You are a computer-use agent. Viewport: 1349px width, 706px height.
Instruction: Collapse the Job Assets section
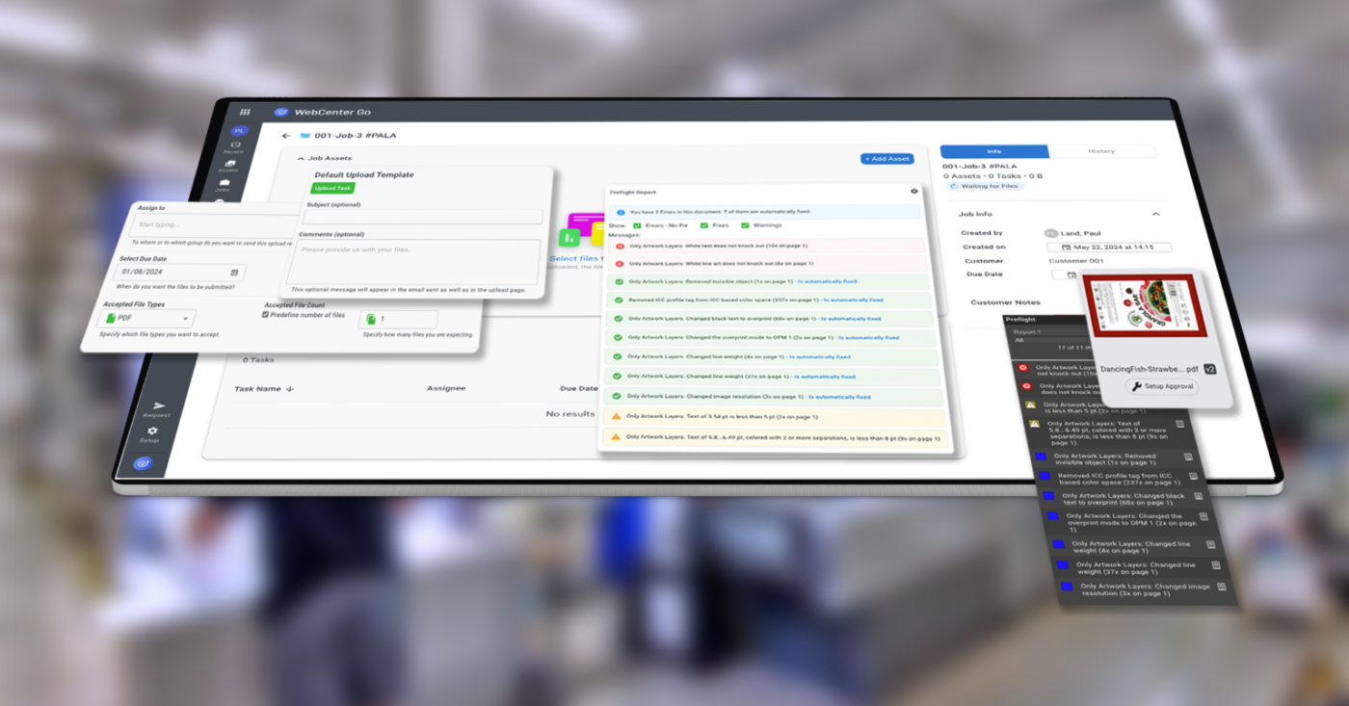pyautogui.click(x=301, y=158)
